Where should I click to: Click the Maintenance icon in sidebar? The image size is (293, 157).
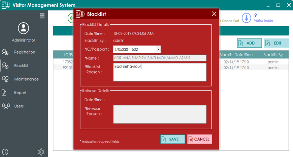click(5, 79)
